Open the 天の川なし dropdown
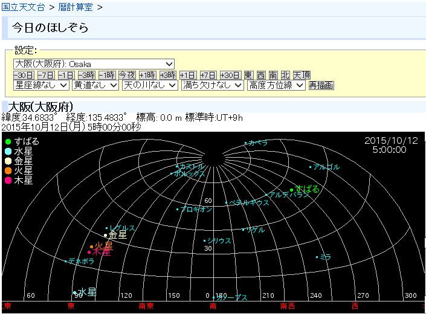The width and height of the screenshot is (426, 316). tap(150, 85)
